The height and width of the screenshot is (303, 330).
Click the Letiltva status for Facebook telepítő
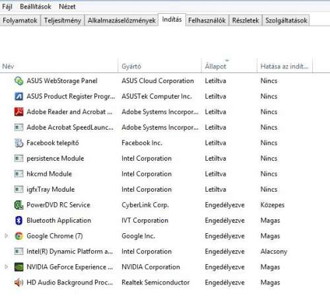click(x=215, y=143)
